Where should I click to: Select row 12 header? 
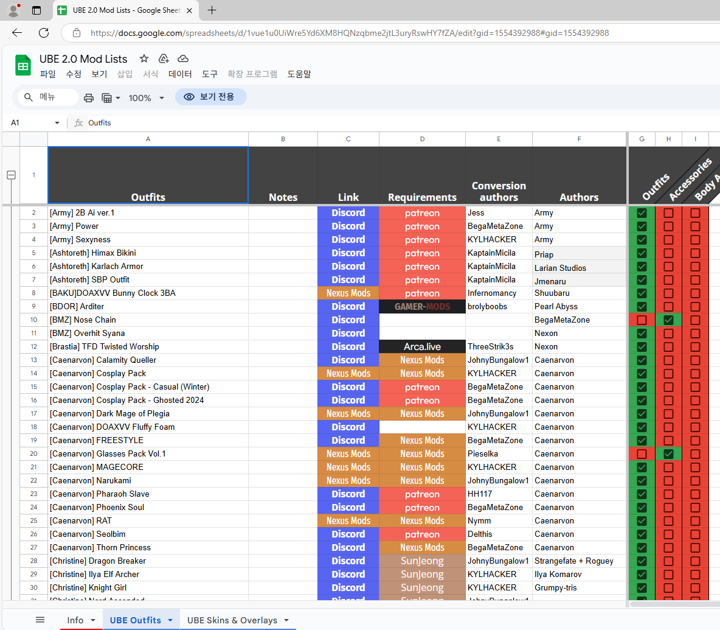33,346
